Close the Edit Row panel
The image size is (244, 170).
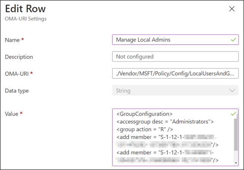[x=232, y=9]
